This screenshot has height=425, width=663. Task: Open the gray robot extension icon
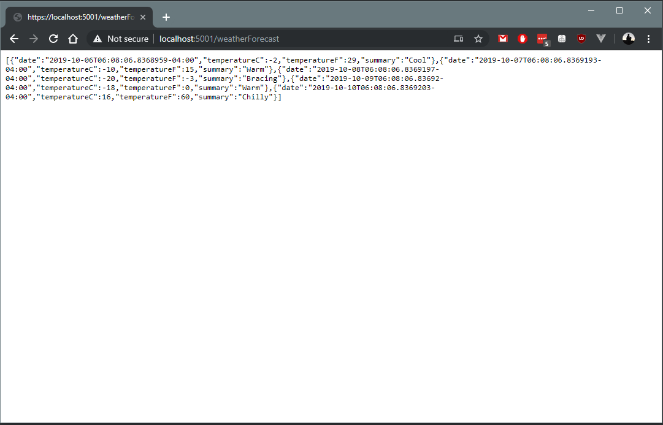click(561, 39)
